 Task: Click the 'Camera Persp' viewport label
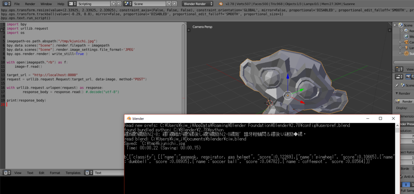coord(202,27)
